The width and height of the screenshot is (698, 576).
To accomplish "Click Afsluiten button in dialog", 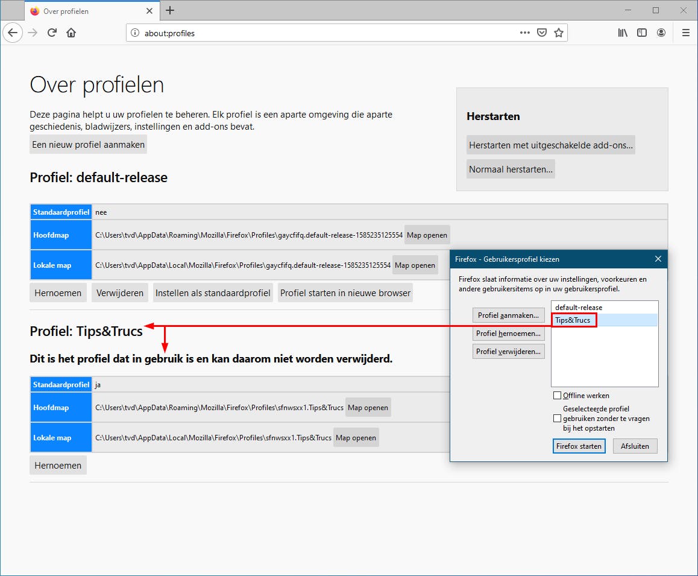I will click(635, 446).
